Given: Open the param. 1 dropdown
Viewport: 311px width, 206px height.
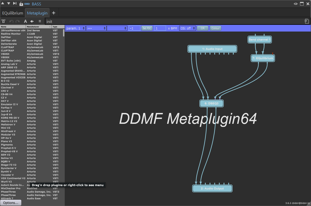Looking at the screenshot, I should (x=75, y=28).
